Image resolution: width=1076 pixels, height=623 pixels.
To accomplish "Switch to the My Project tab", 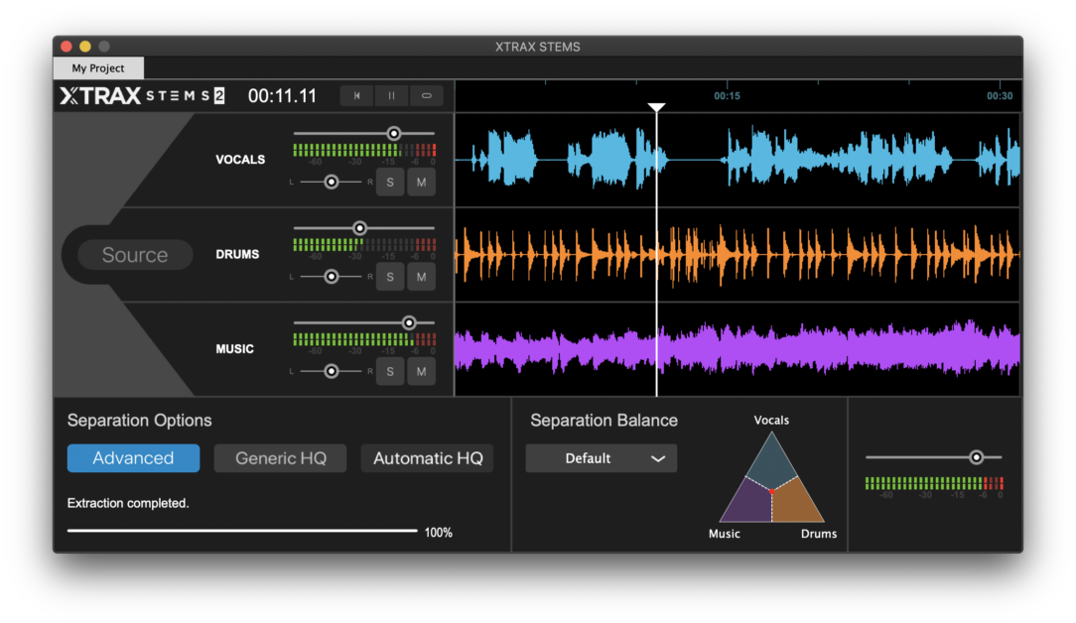I will click(98, 67).
